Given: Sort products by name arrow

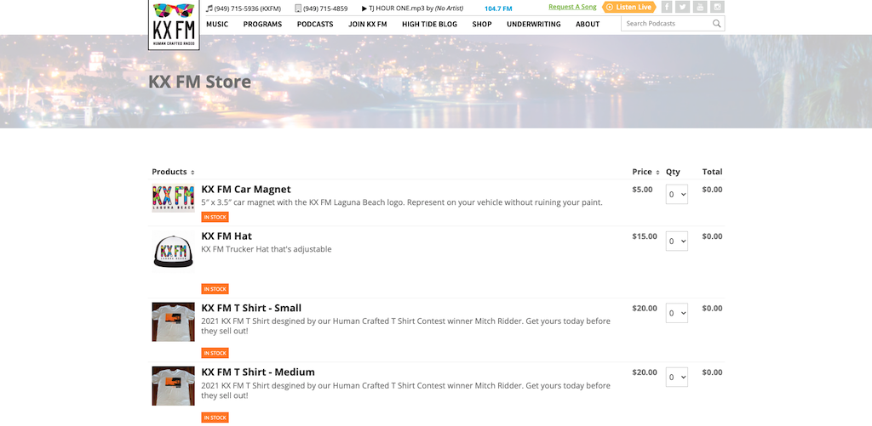Looking at the screenshot, I should (x=192, y=172).
